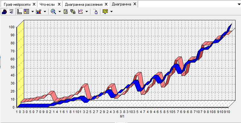Close the Граф нейросети tab

(34, 4)
